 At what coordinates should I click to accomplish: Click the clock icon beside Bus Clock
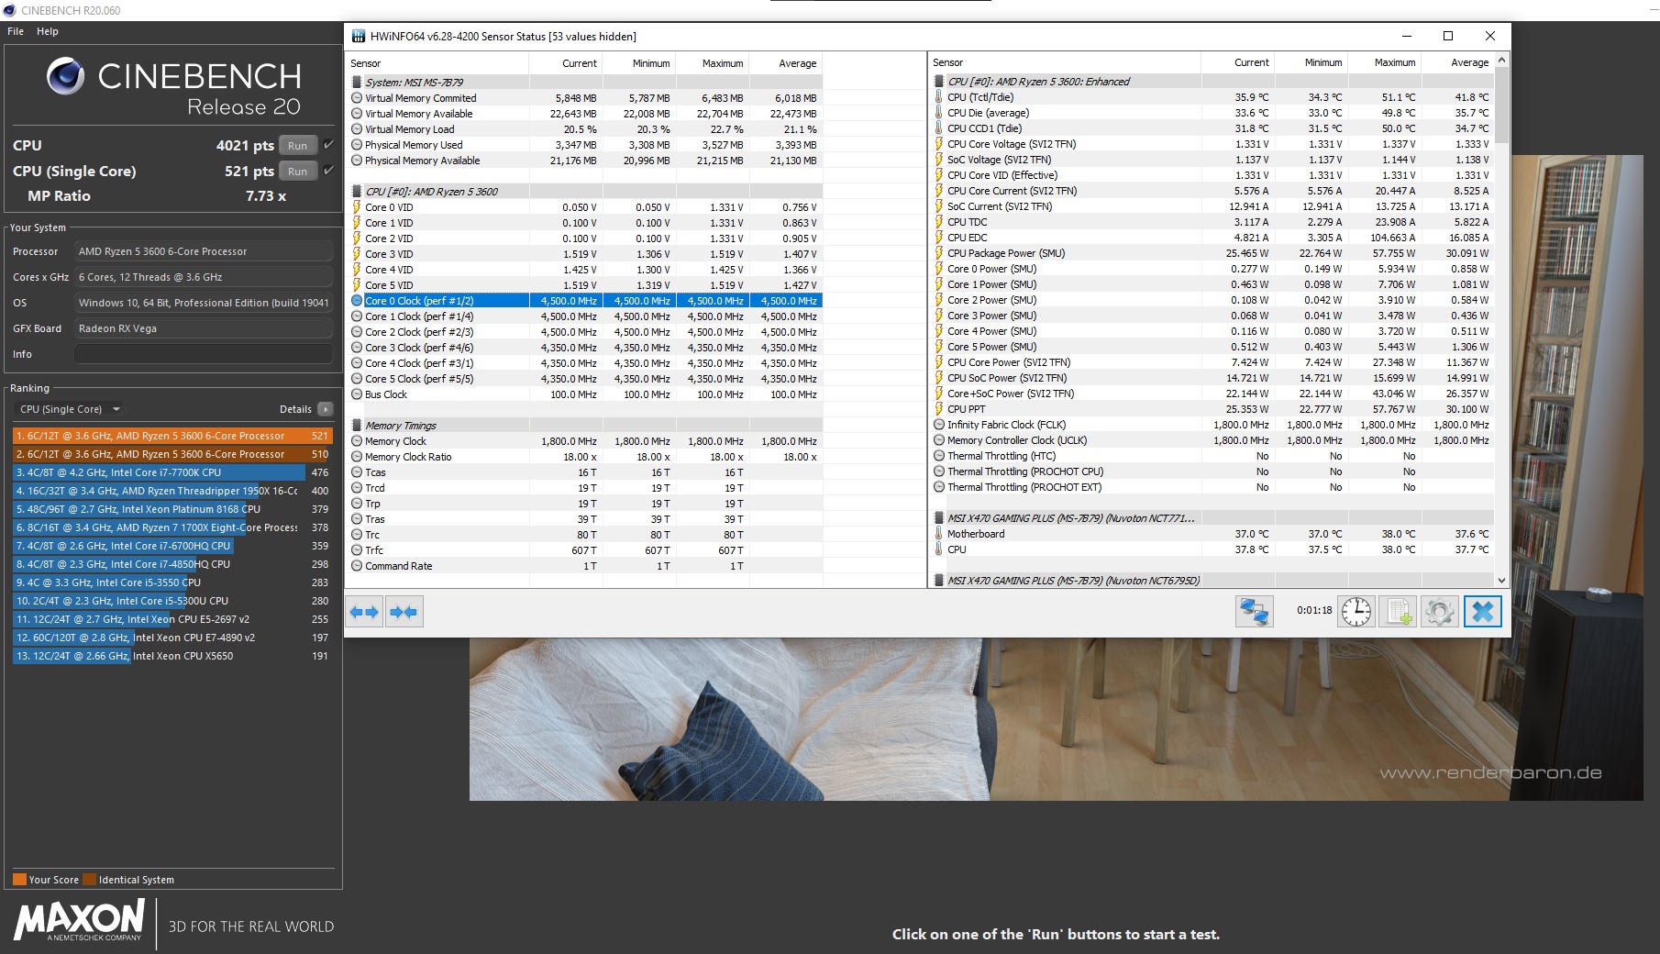click(x=357, y=394)
